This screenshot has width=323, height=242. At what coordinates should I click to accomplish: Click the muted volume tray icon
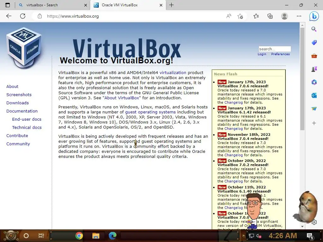pos(259,236)
